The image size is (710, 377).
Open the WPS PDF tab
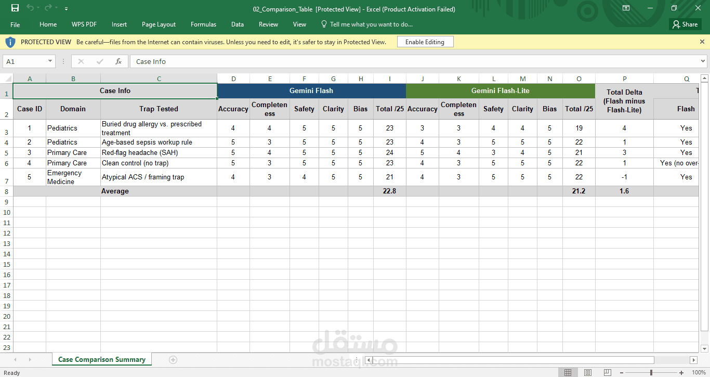click(x=84, y=24)
